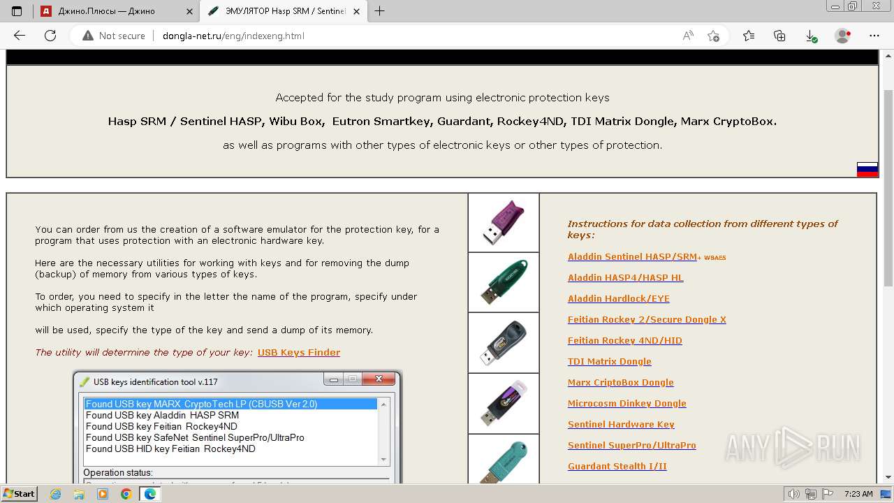Open the Marx CriptoBox Dongle link

[x=621, y=382]
